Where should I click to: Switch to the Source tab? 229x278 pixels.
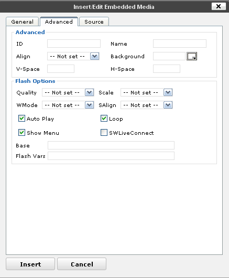94,22
